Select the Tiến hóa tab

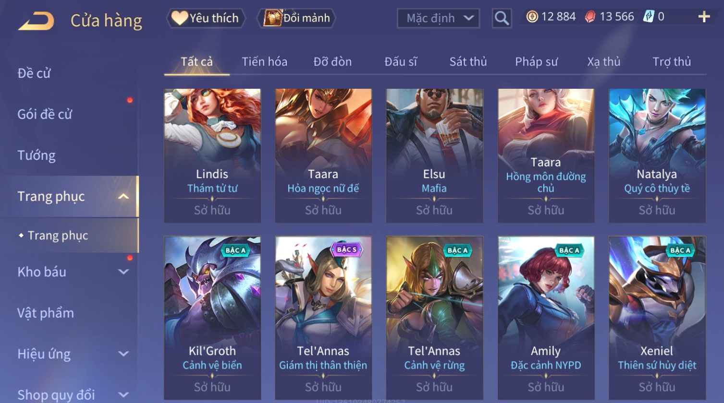tap(264, 61)
